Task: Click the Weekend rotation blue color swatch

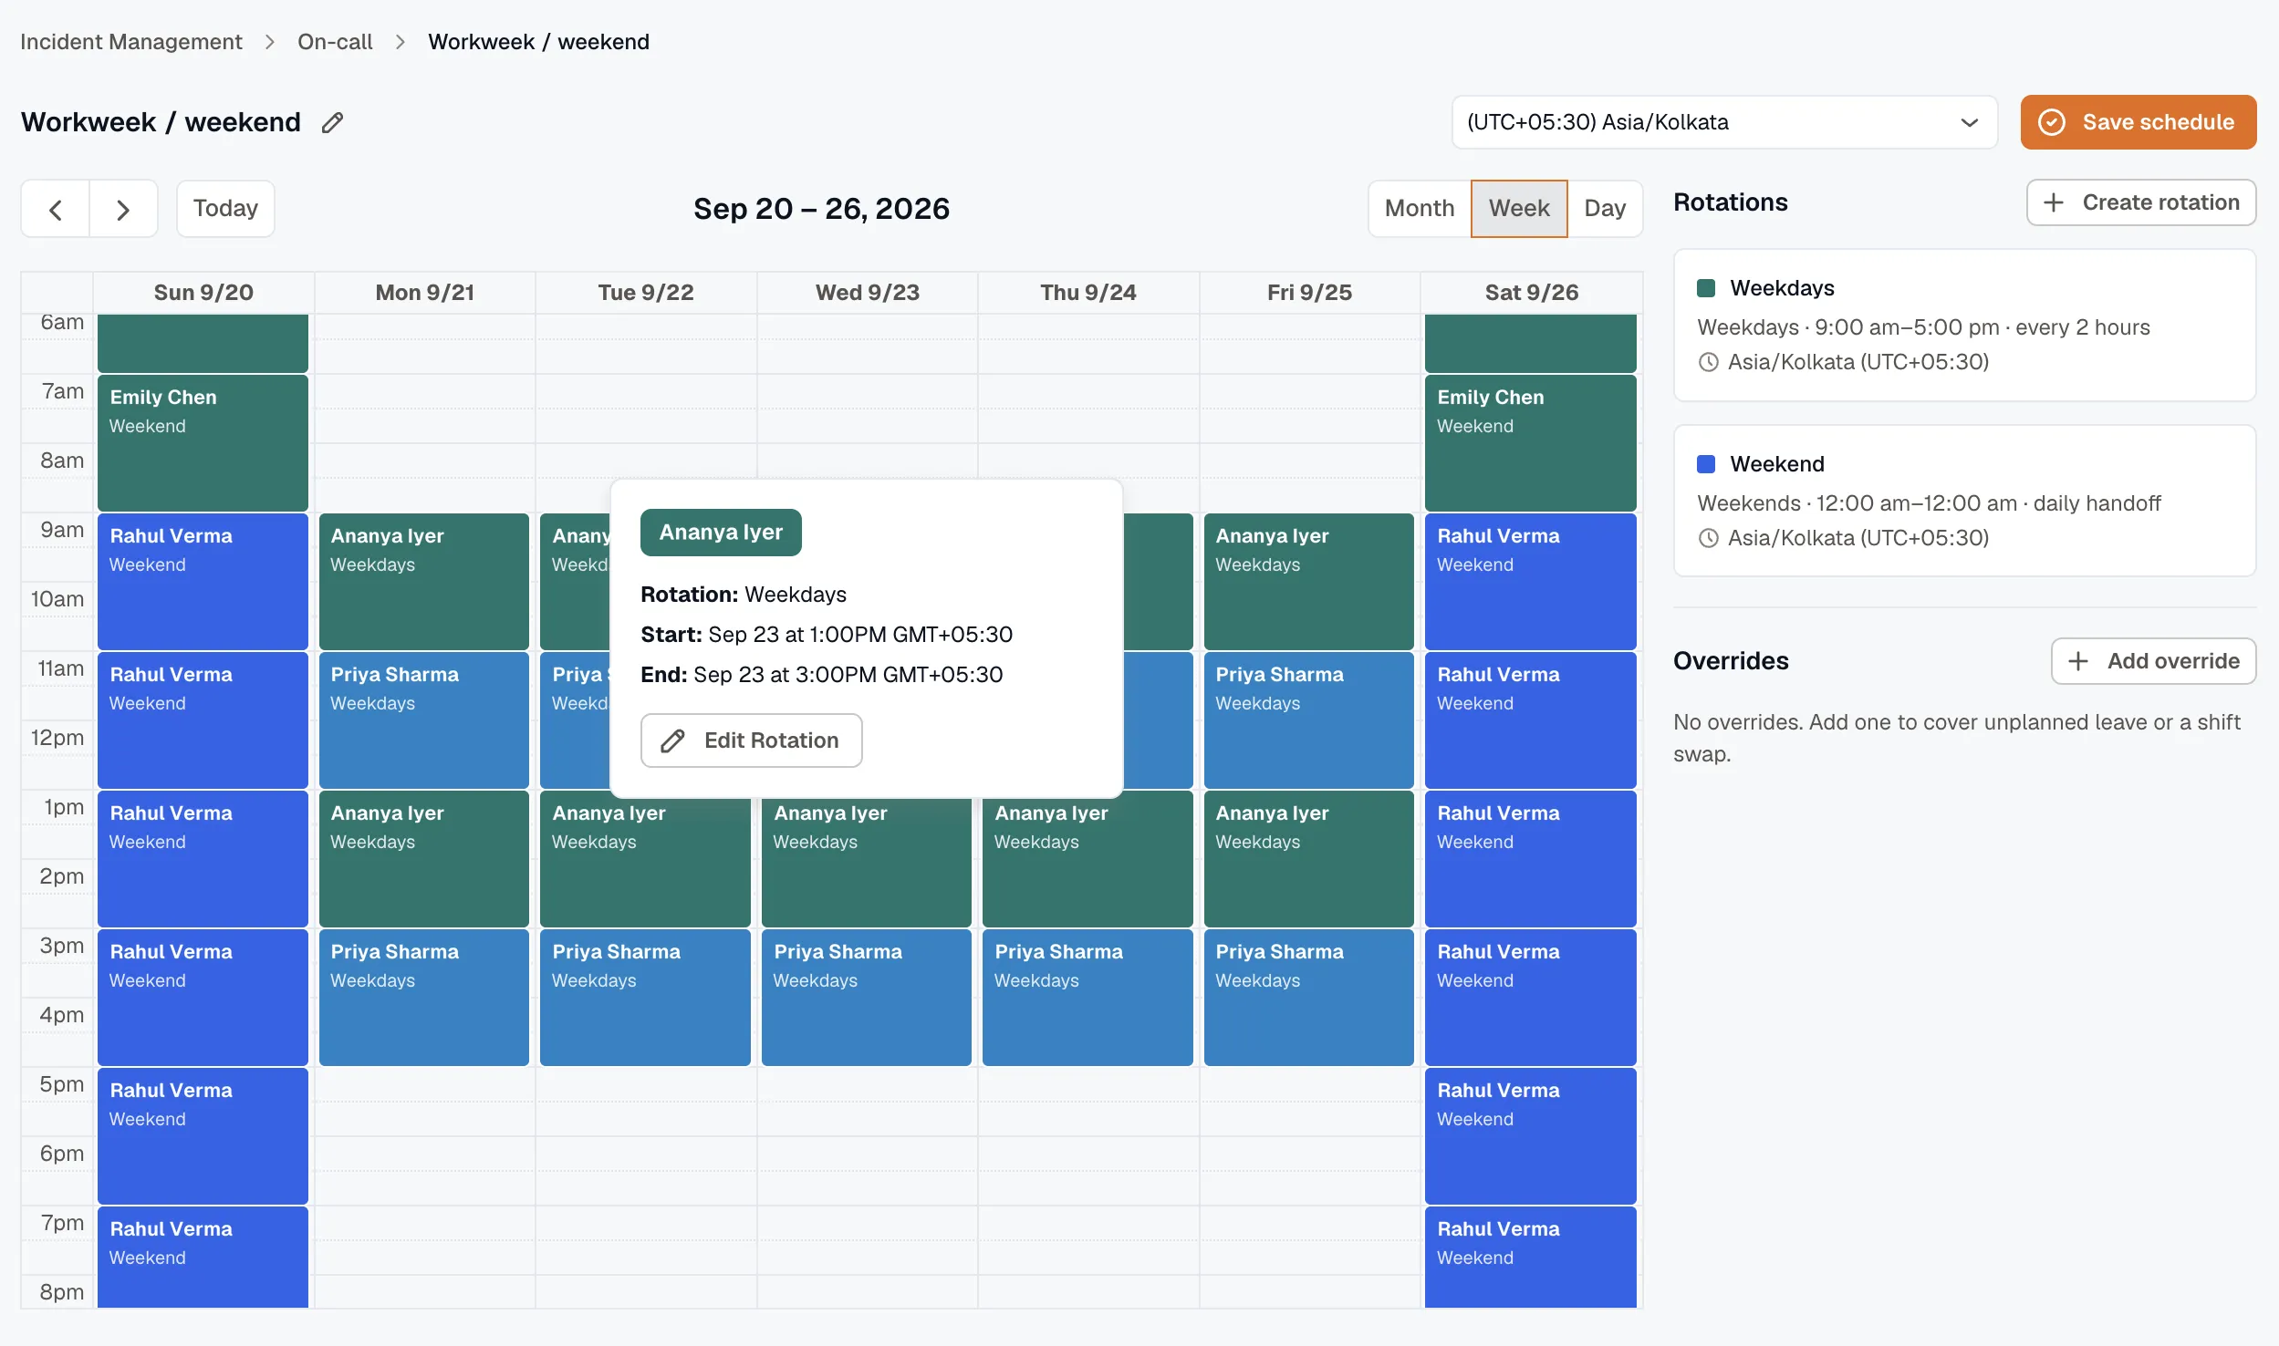Action: click(1706, 464)
